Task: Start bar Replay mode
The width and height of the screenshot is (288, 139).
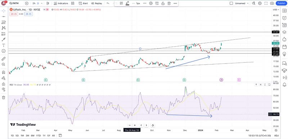Action: pos(96,3)
